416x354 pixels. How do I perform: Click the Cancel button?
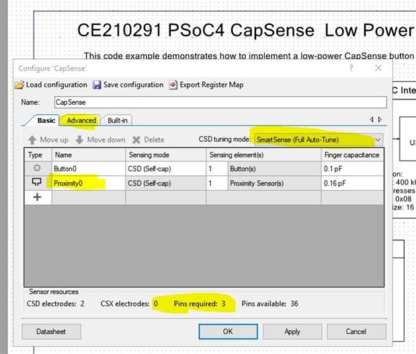coord(356,331)
